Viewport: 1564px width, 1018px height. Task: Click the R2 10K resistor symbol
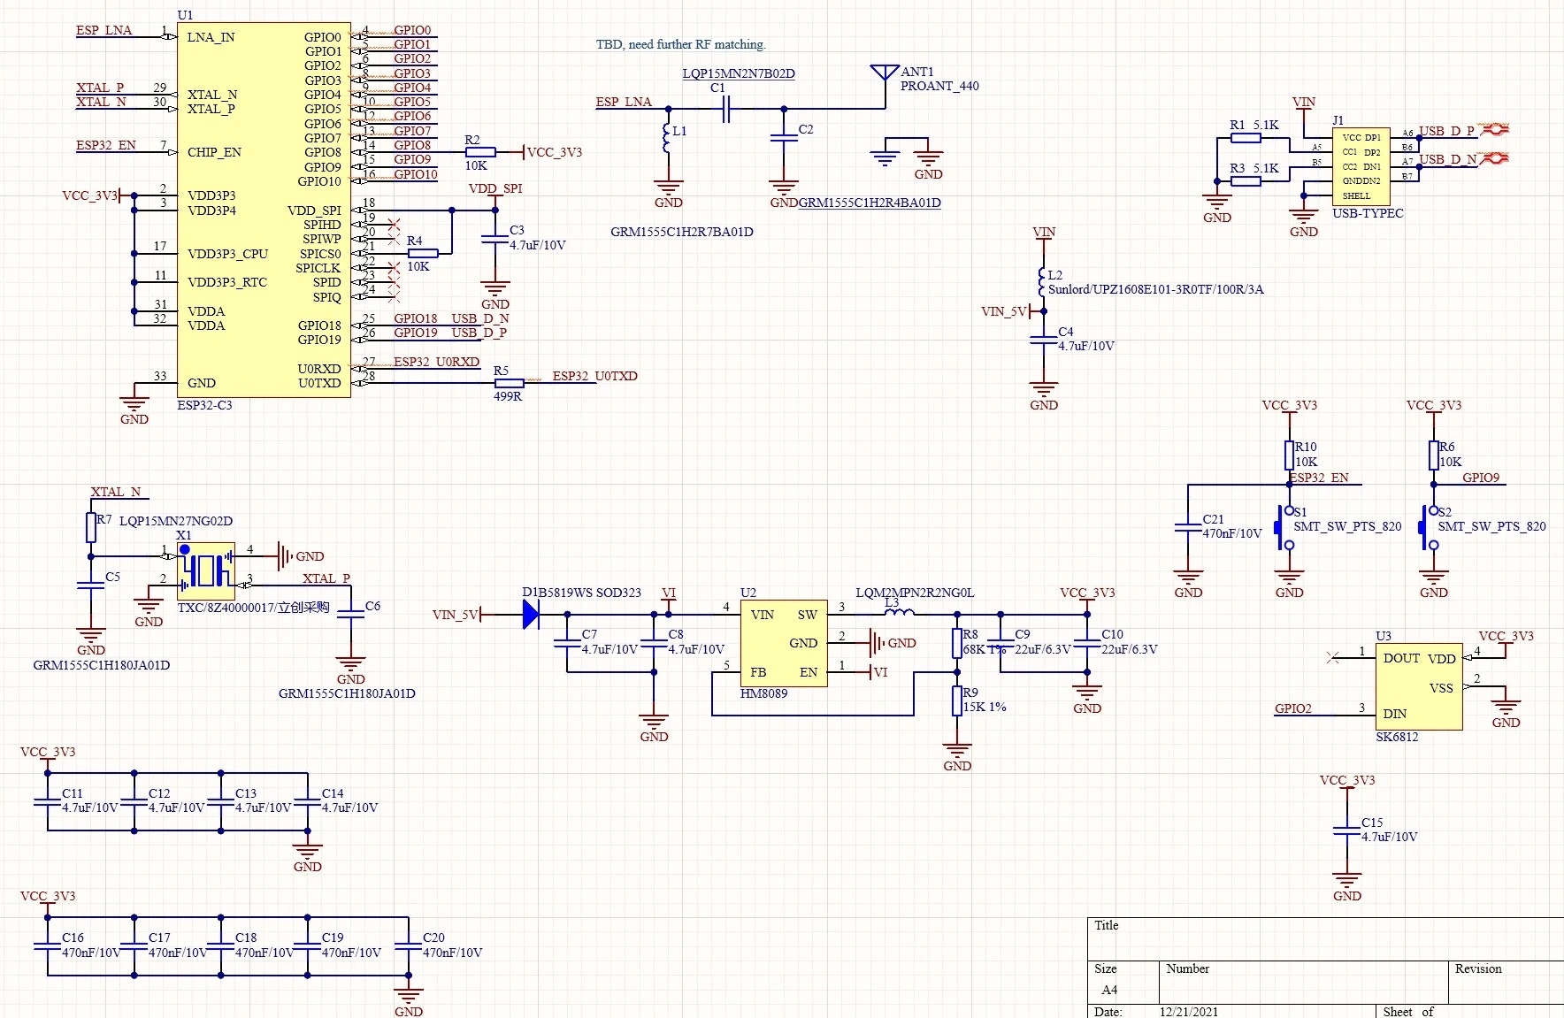tap(480, 152)
